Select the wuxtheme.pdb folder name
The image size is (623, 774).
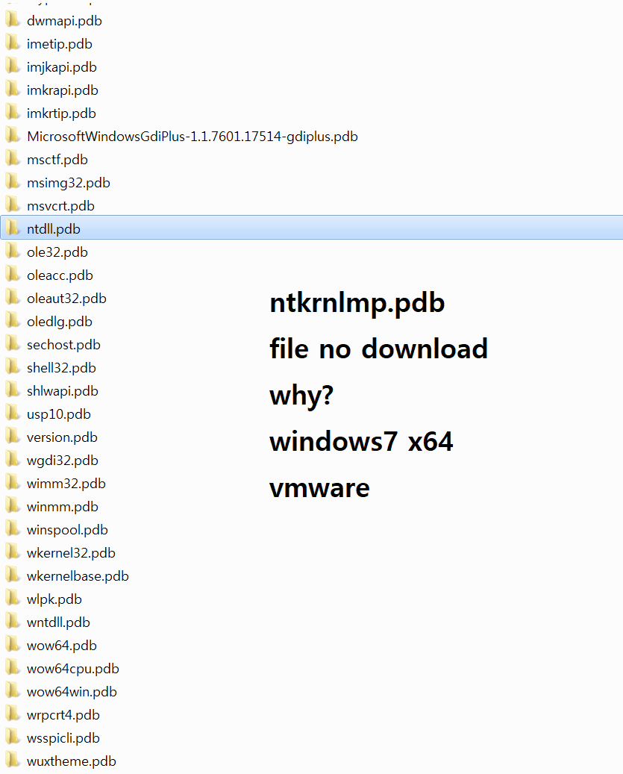click(72, 761)
